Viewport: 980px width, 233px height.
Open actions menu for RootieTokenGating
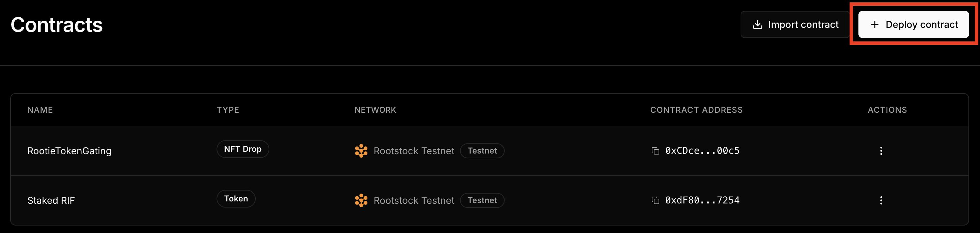point(881,151)
